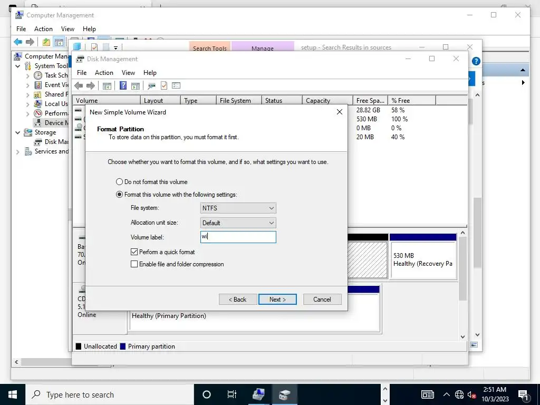Click the Local Users tree icon
Image resolution: width=540 pixels, height=405 pixels.
pyautogui.click(x=38, y=104)
